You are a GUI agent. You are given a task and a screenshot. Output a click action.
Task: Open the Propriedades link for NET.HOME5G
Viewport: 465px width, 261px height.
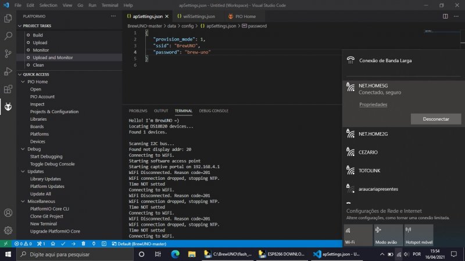point(373,104)
